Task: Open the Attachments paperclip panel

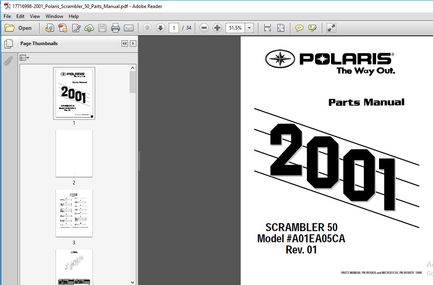Action: (x=8, y=61)
